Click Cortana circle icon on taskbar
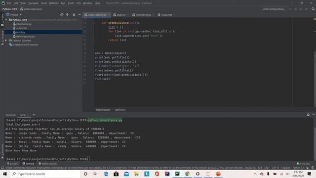The height and width of the screenshot is (178, 316). pos(85,174)
